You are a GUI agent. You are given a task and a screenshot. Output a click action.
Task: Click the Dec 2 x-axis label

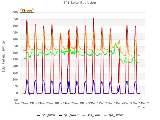[103, 103]
